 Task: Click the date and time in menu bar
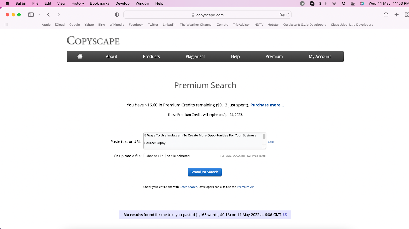click(x=389, y=3)
